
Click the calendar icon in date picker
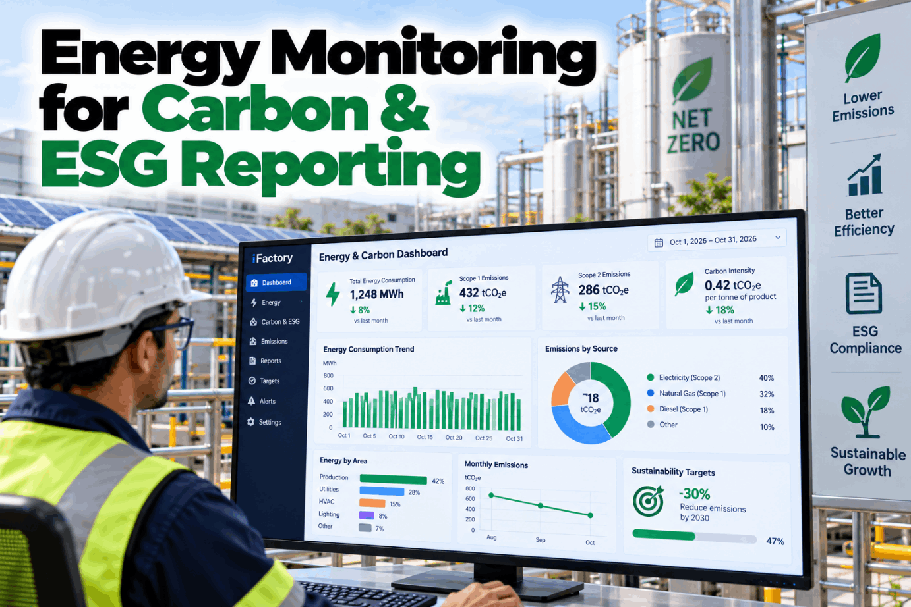click(x=659, y=242)
